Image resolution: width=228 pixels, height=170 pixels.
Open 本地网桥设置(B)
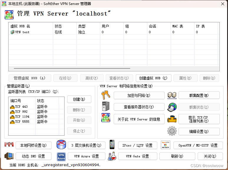click(x=34, y=145)
